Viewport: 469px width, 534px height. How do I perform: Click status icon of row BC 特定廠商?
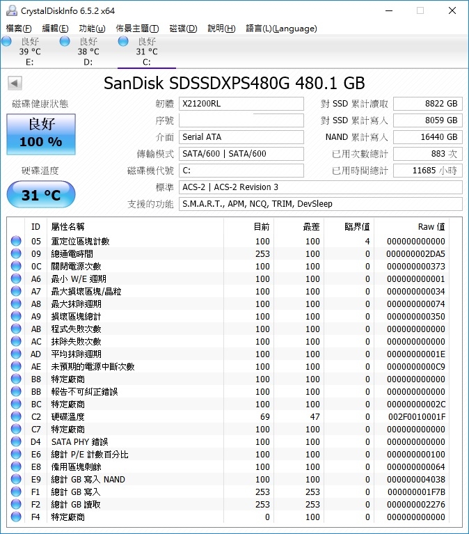click(x=16, y=404)
